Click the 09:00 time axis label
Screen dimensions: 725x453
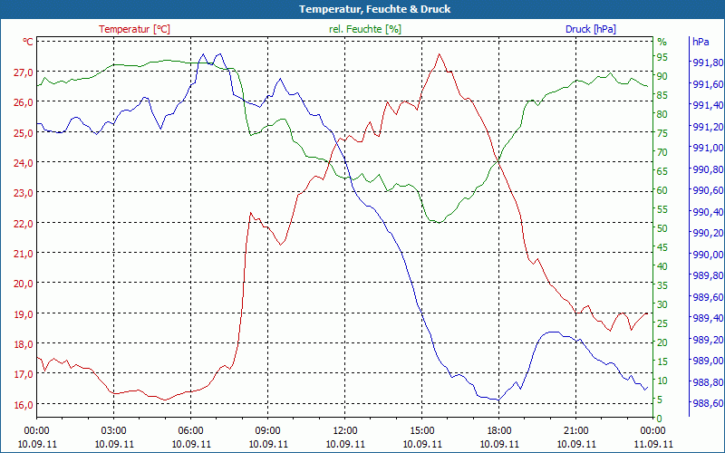click(x=268, y=431)
